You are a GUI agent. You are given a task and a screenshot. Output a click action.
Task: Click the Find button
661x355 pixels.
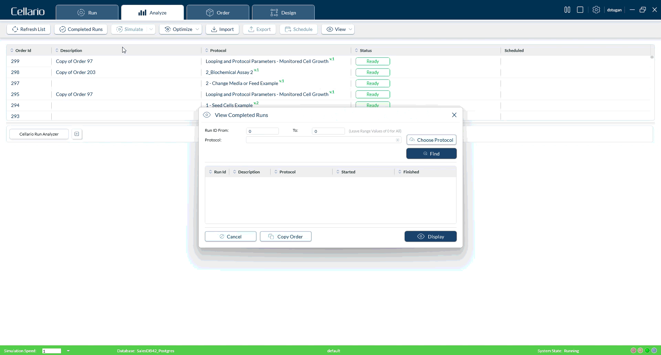(431, 154)
